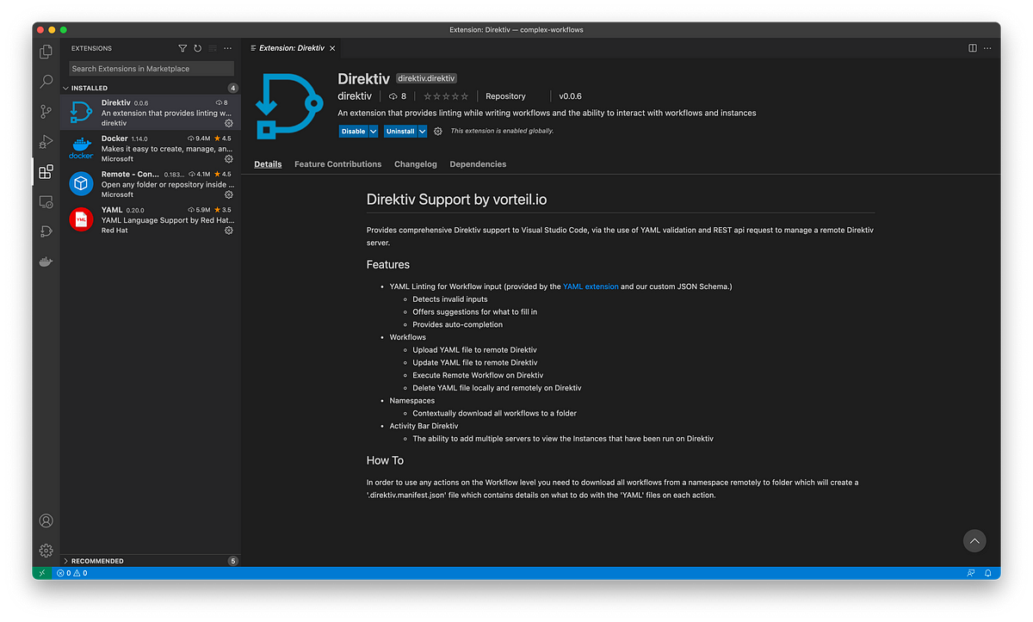Click the Uninstall button

pyautogui.click(x=400, y=132)
